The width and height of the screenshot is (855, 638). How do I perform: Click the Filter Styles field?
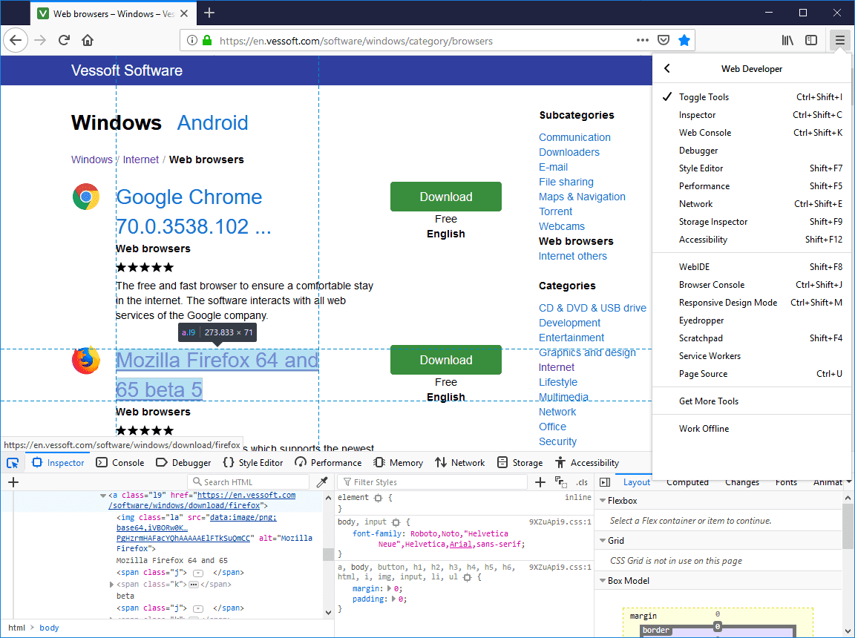[433, 482]
